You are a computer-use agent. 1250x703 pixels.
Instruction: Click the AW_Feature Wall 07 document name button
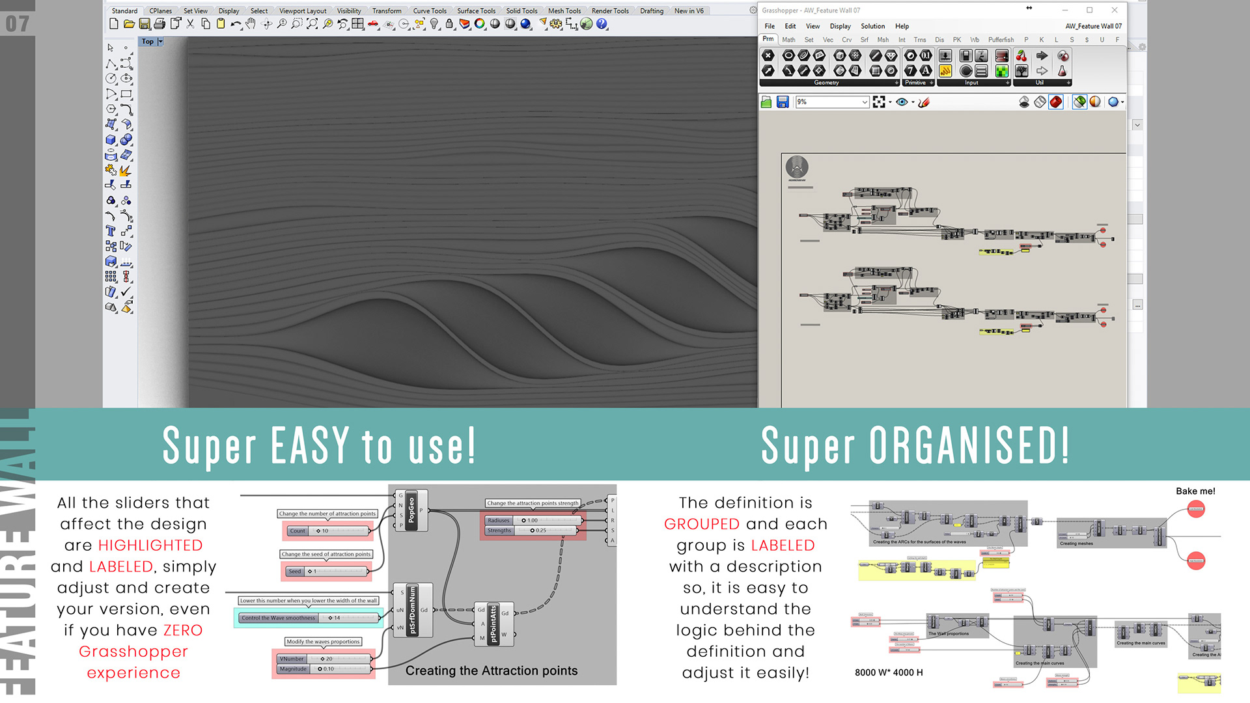pyautogui.click(x=1093, y=27)
